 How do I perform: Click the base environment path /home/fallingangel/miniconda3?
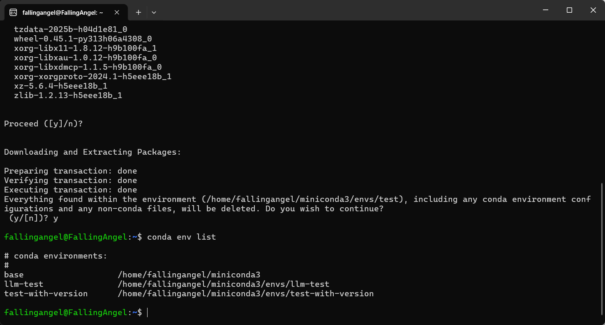[x=189, y=275]
